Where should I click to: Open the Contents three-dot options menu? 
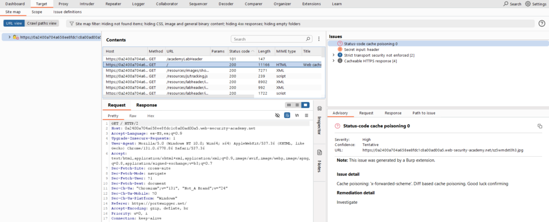(319, 39)
